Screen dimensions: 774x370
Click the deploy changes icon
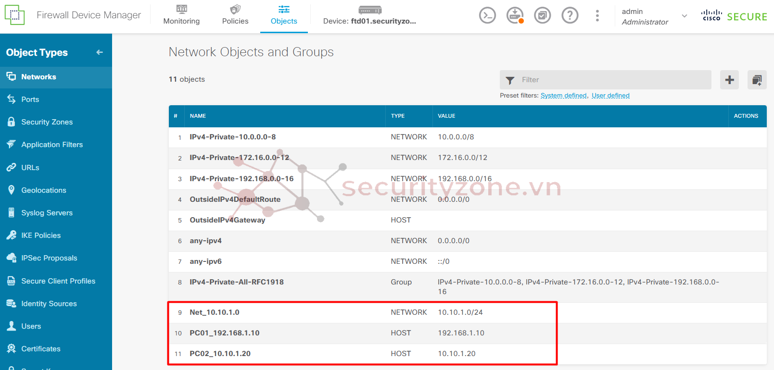pyautogui.click(x=515, y=16)
